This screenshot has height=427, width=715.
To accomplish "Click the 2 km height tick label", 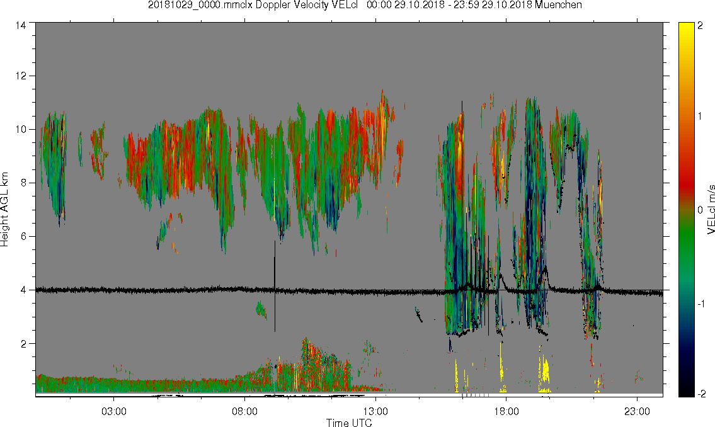I will tap(24, 344).
